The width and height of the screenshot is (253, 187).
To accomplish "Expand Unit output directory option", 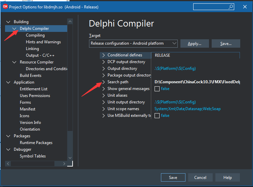I will [x=103, y=102].
